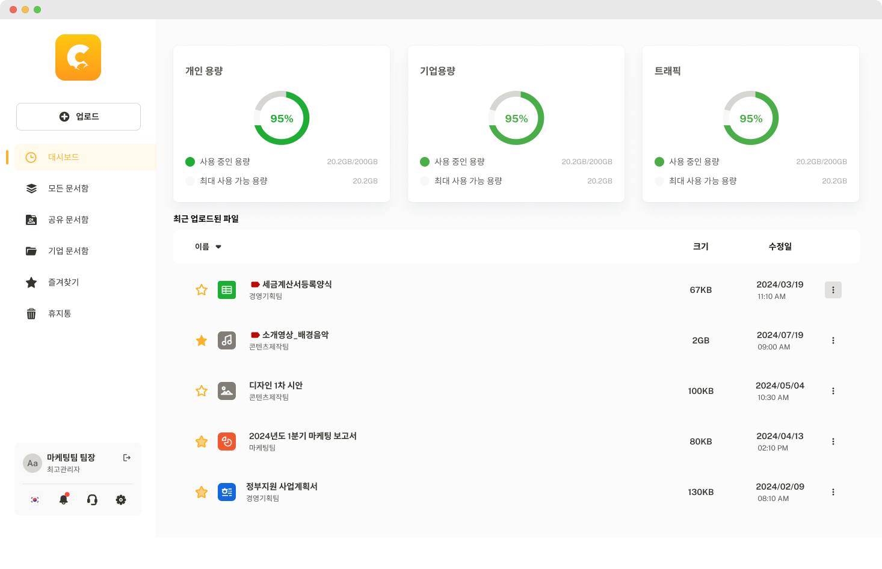Open file 2024년도 1분기 마케팅 보고서
This screenshot has width=882, height=569.
point(303,436)
